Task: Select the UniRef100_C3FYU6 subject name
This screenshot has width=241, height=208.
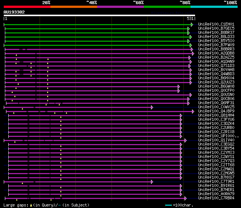Action: tap(216, 120)
